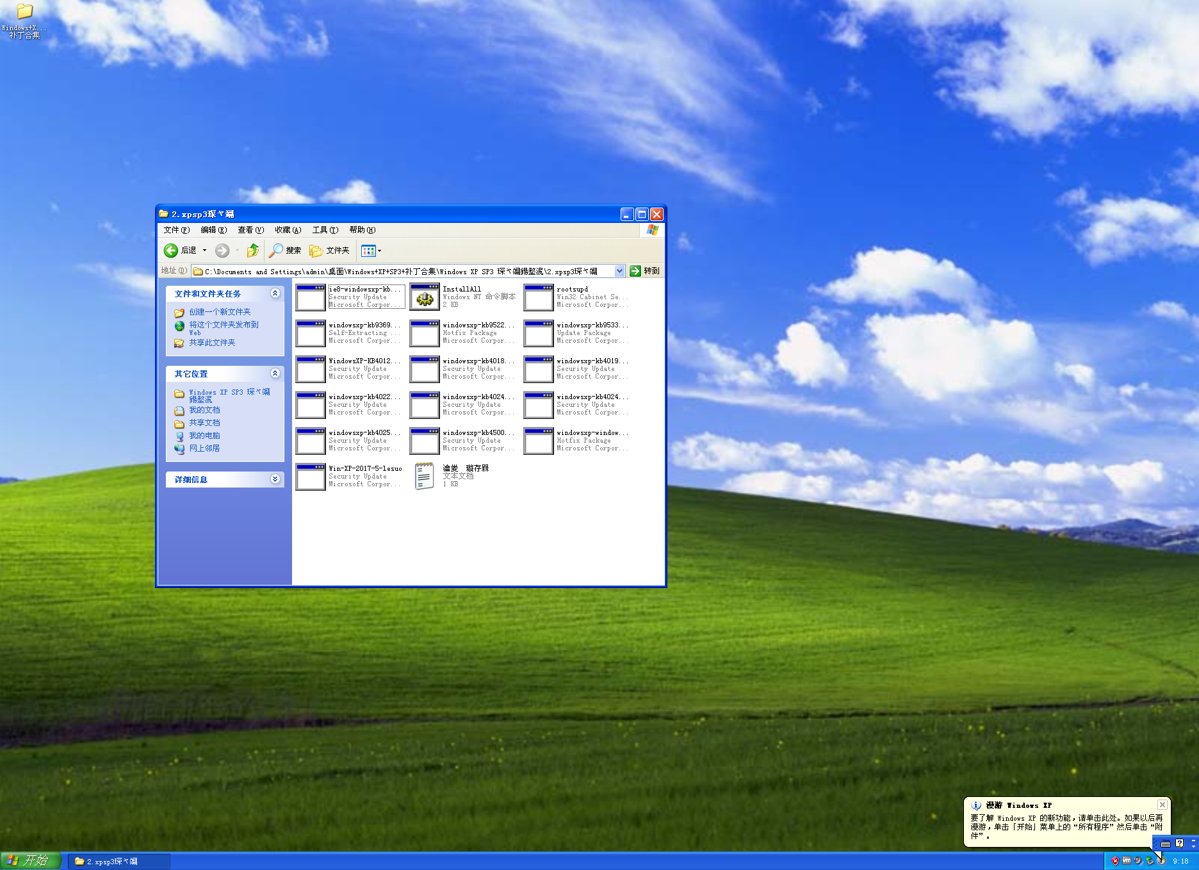Image resolution: width=1199 pixels, height=870 pixels.
Task: Click the Forward arrow icon in toolbar
Action: (x=222, y=250)
